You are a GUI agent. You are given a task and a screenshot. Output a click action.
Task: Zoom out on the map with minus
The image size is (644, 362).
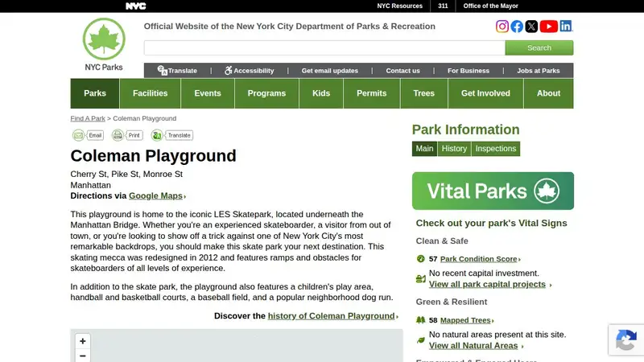click(83, 356)
